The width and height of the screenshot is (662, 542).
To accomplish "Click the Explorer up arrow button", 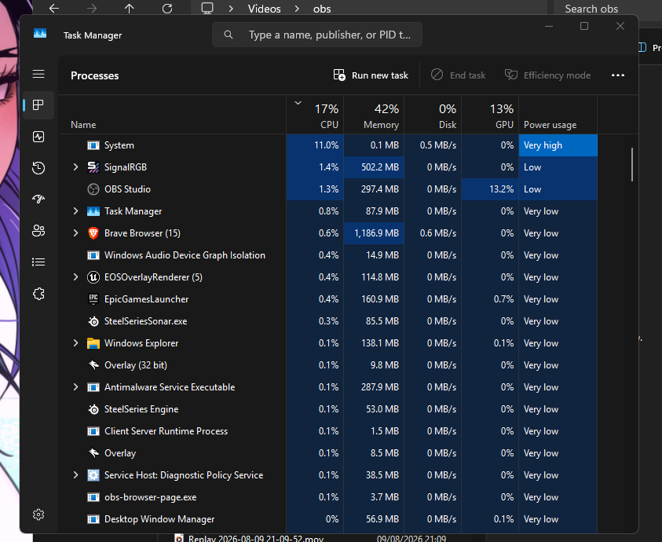I will click(130, 9).
